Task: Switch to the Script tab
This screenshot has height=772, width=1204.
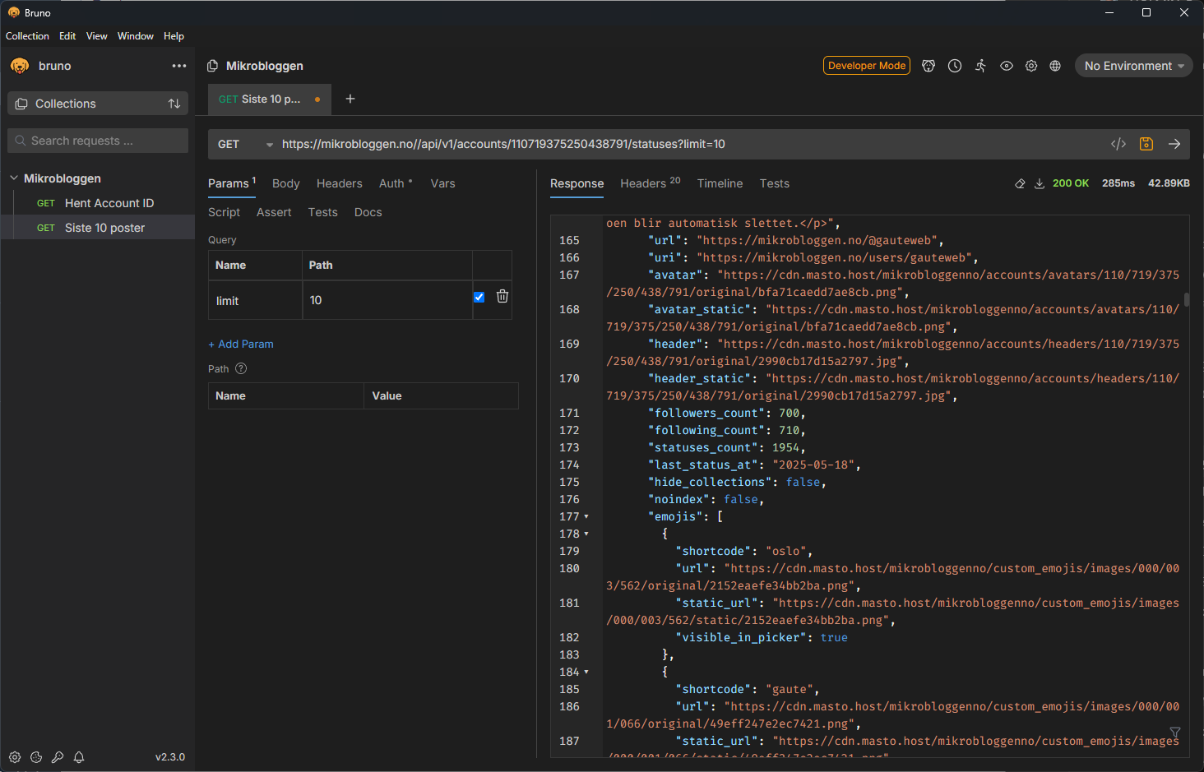Action: tap(224, 212)
